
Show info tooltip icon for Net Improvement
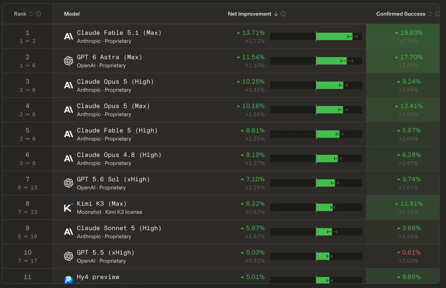(283, 14)
